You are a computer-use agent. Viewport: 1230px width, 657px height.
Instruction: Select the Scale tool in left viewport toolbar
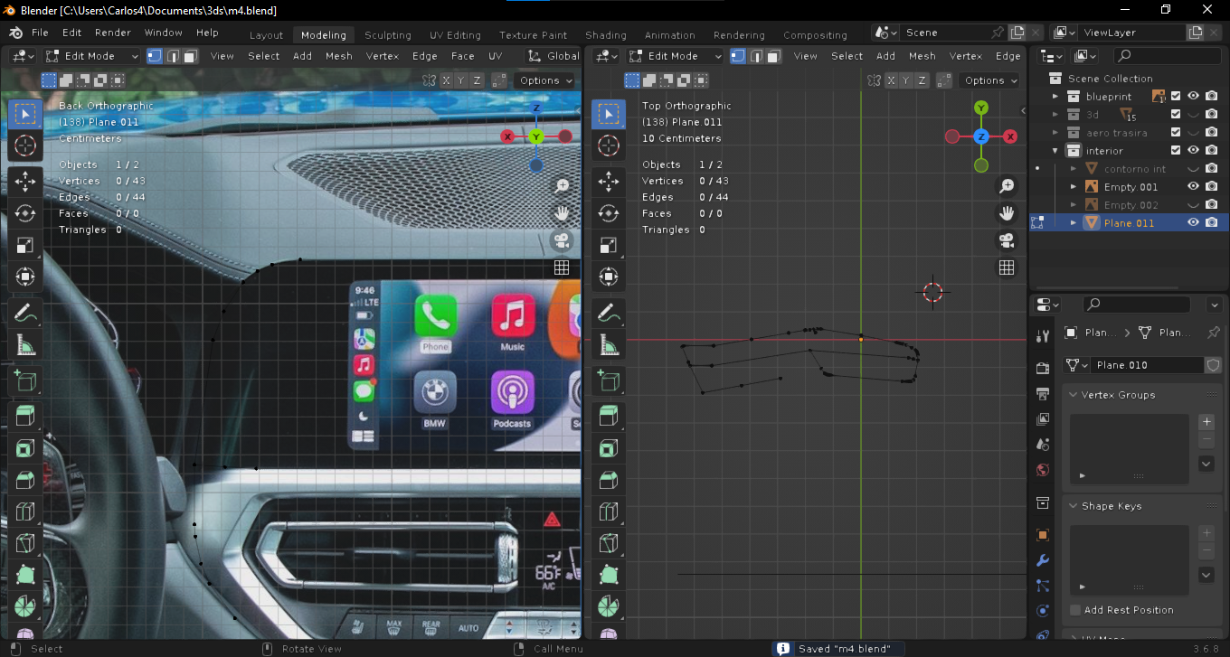[x=25, y=245]
